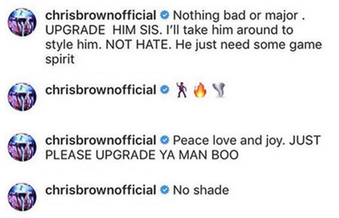Click the tornado emoji
This screenshot has width=339, height=218.
[218, 90]
